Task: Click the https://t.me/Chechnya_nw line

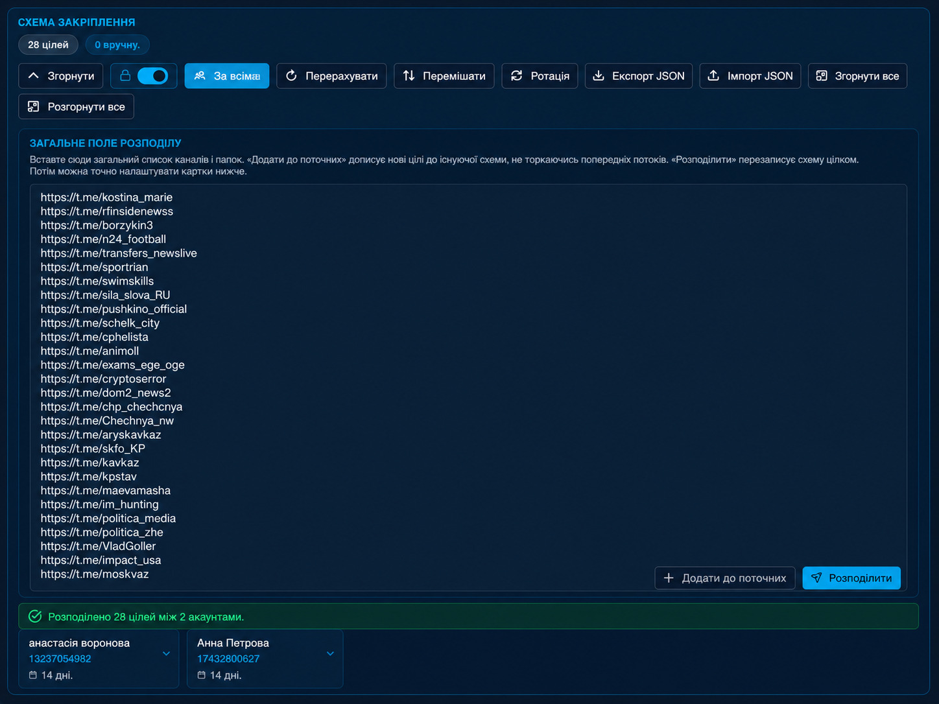Action: [107, 421]
